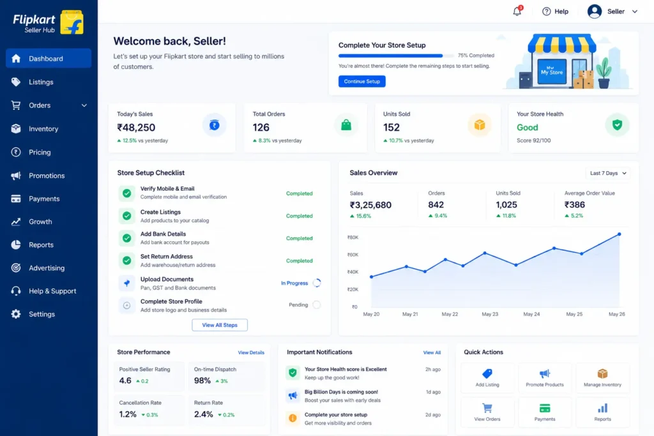Click the May 26 data point on chart
Image resolution: width=654 pixels, height=436 pixels.
tap(619, 234)
